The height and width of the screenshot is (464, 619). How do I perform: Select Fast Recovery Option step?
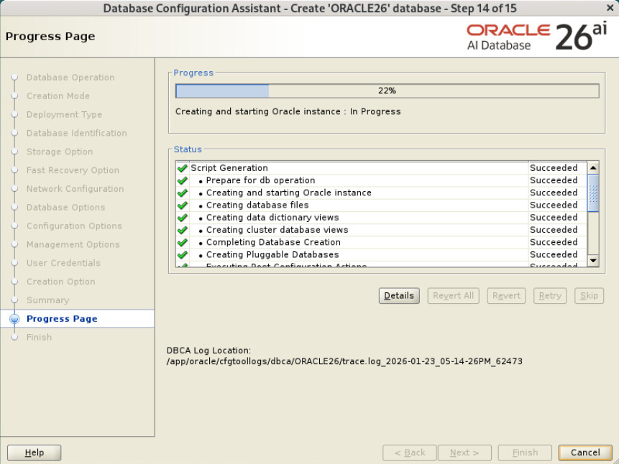click(x=73, y=170)
